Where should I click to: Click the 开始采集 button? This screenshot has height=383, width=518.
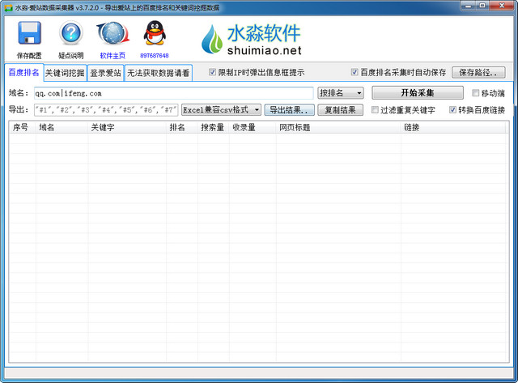(418, 93)
